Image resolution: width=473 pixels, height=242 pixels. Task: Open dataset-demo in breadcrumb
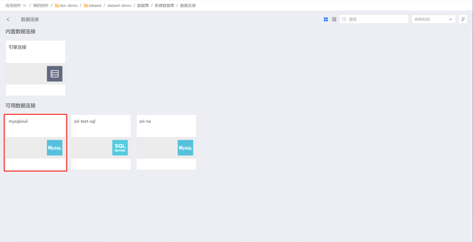pos(119,6)
